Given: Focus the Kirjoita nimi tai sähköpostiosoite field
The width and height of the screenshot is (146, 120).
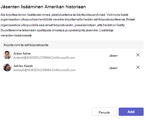Looking at the screenshot, I should [x=72, y=44].
